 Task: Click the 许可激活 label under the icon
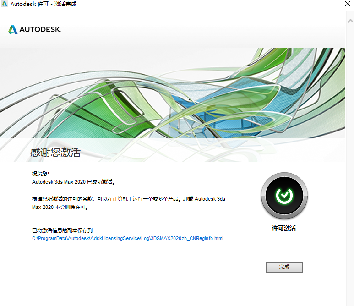coord(284,228)
